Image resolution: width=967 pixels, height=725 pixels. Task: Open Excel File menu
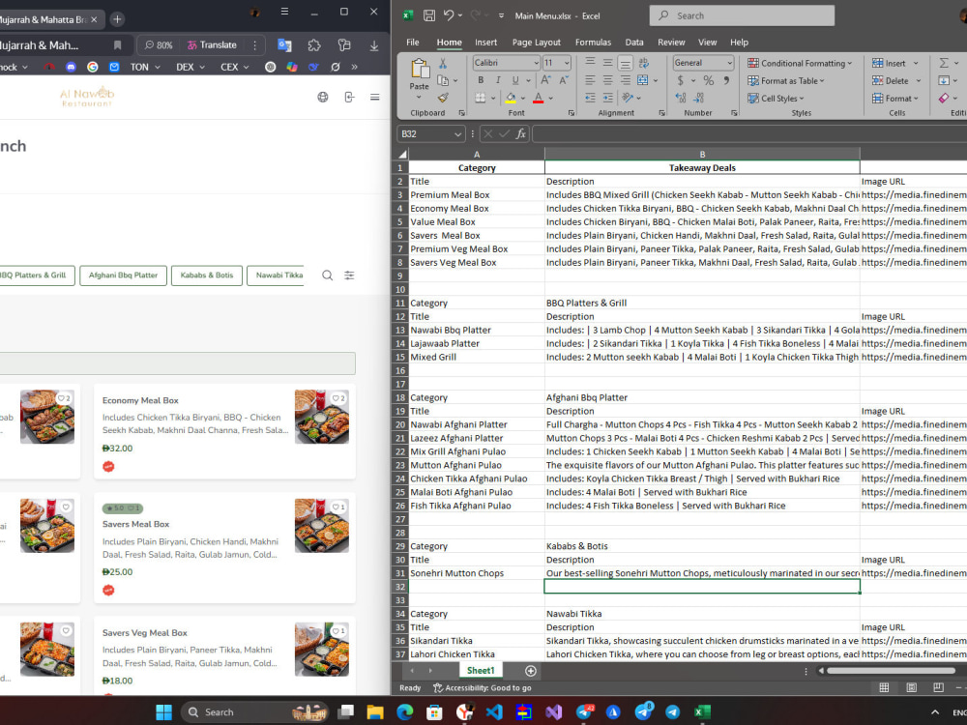point(413,42)
